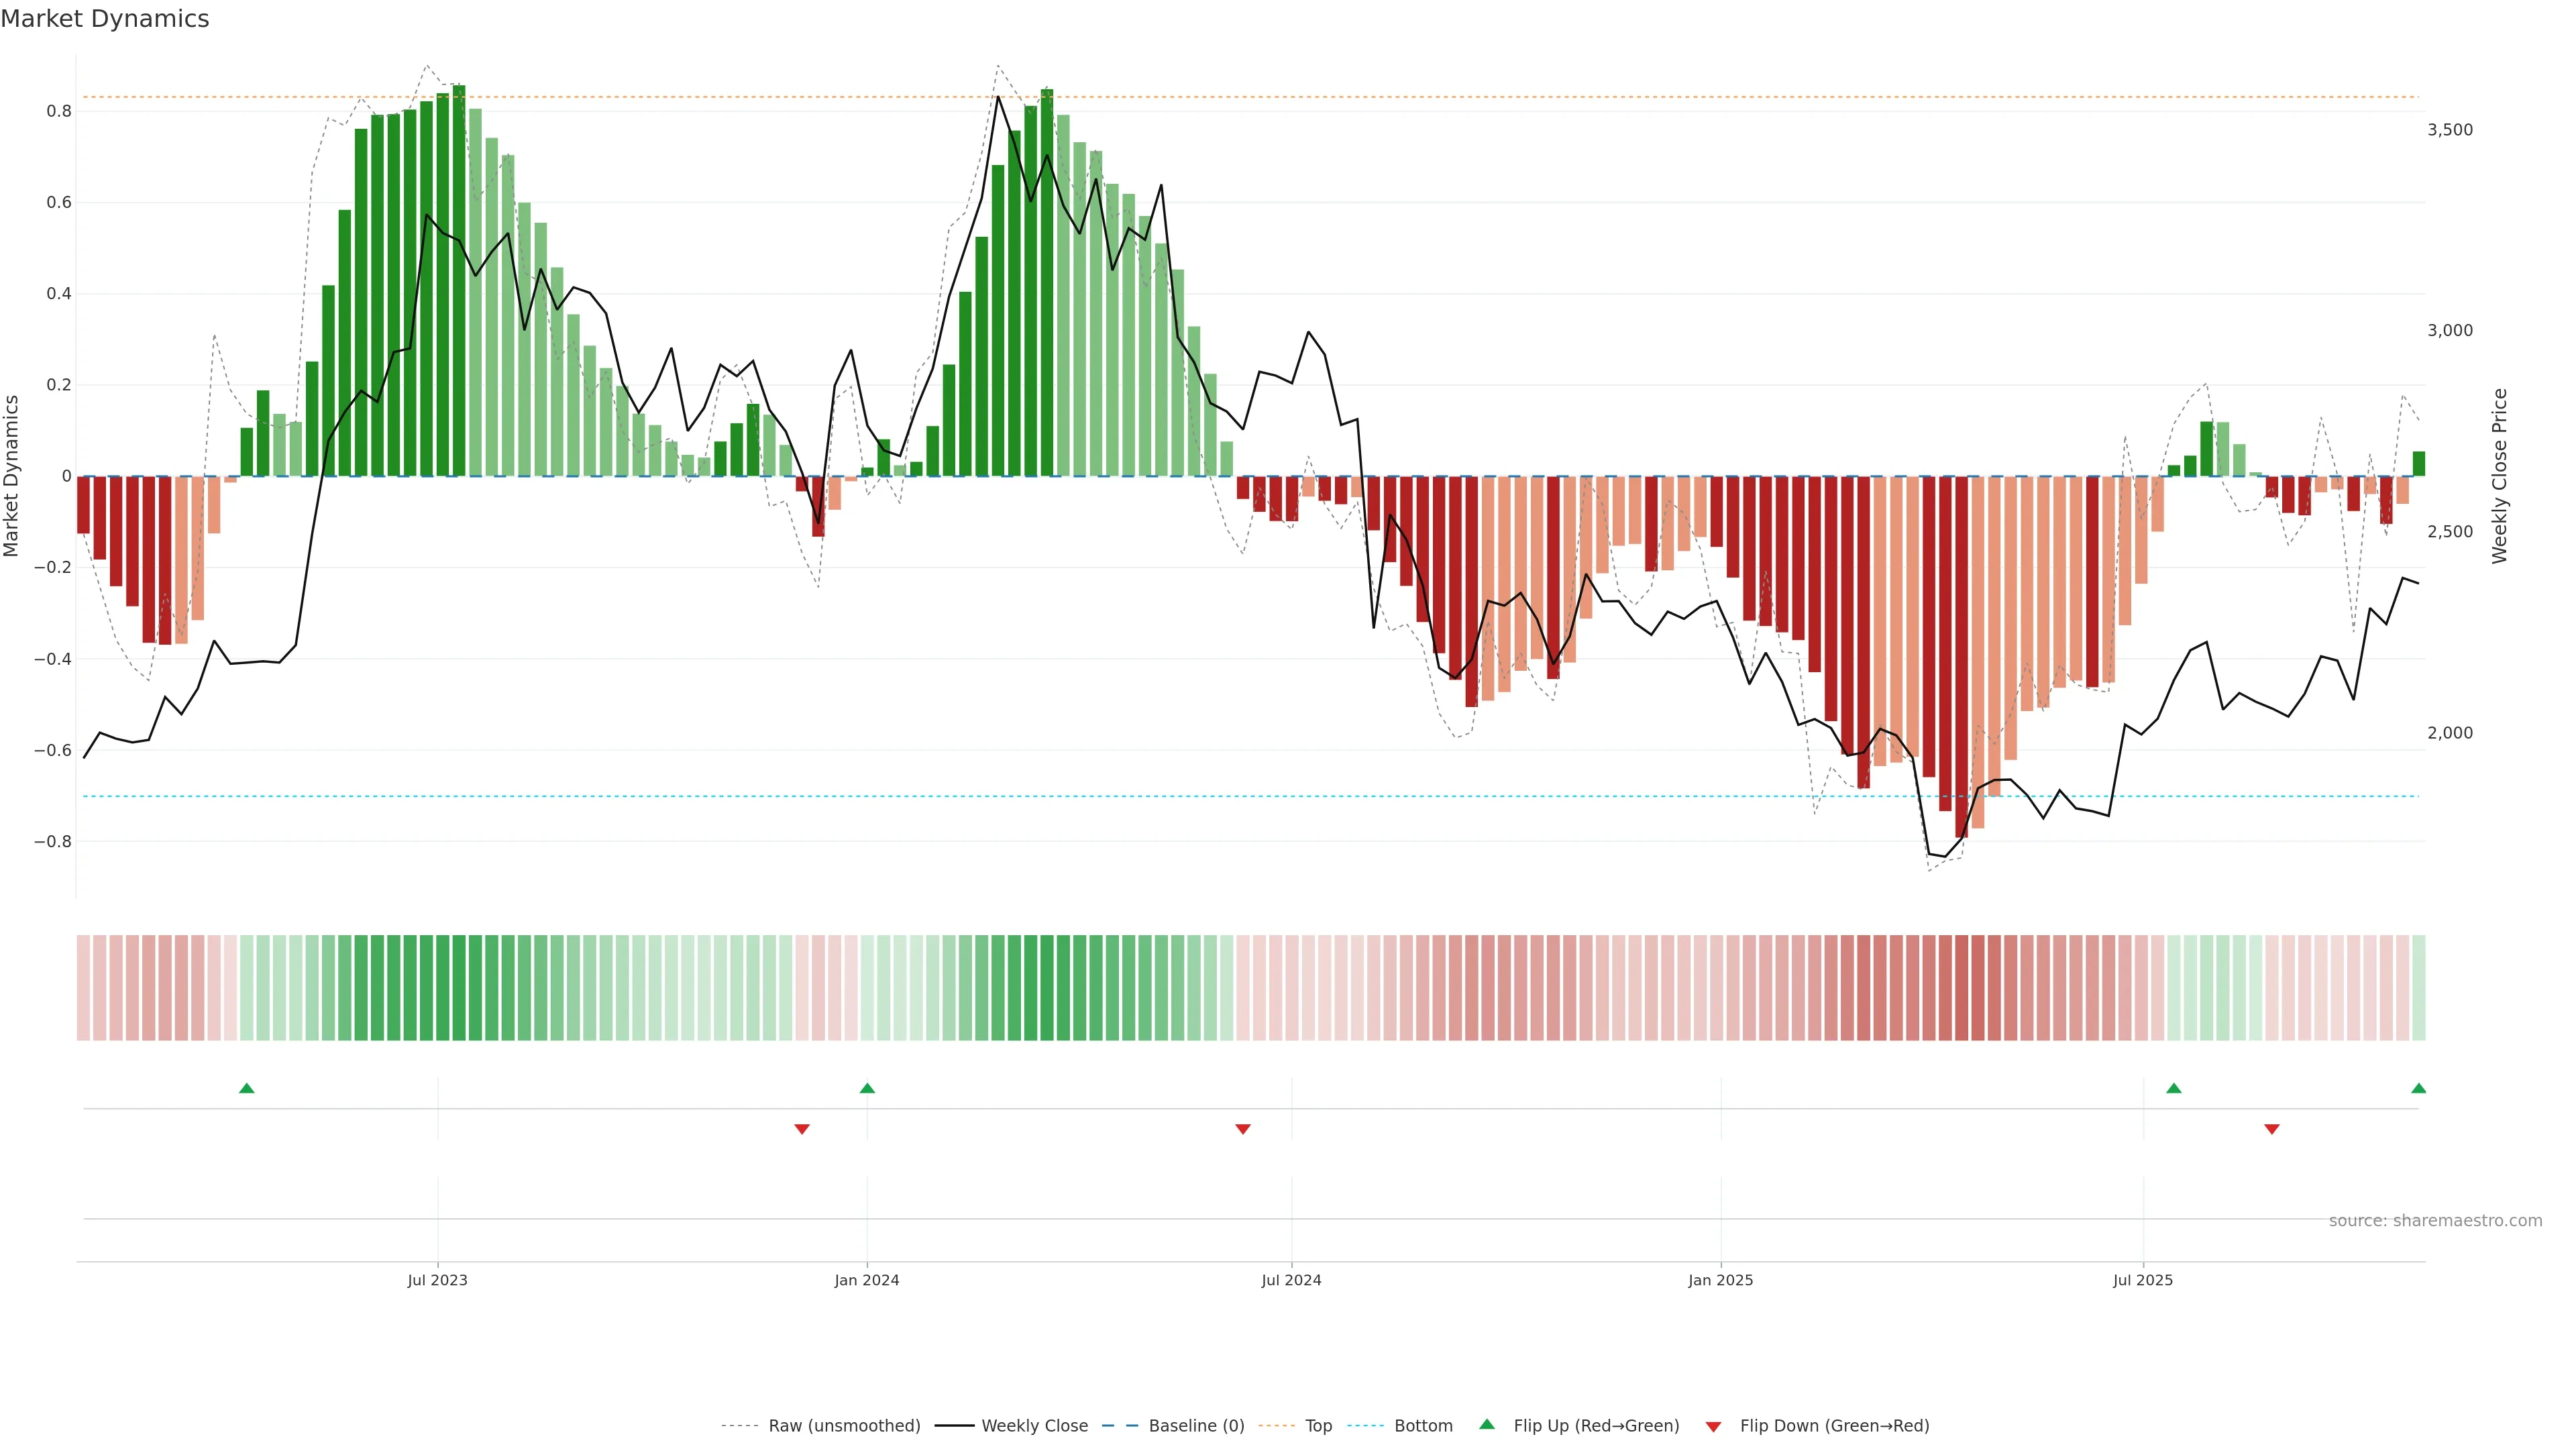The image size is (2576, 1449).
Task: Click red flip-down triangle just before Jul 2024
Action: 1243,1129
